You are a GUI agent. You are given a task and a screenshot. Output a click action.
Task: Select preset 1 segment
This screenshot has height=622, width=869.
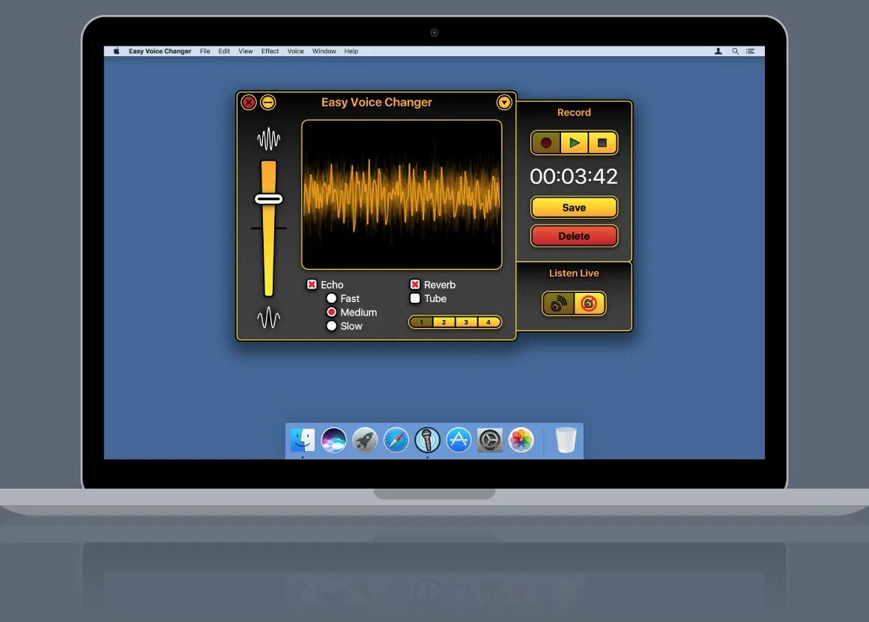click(421, 322)
